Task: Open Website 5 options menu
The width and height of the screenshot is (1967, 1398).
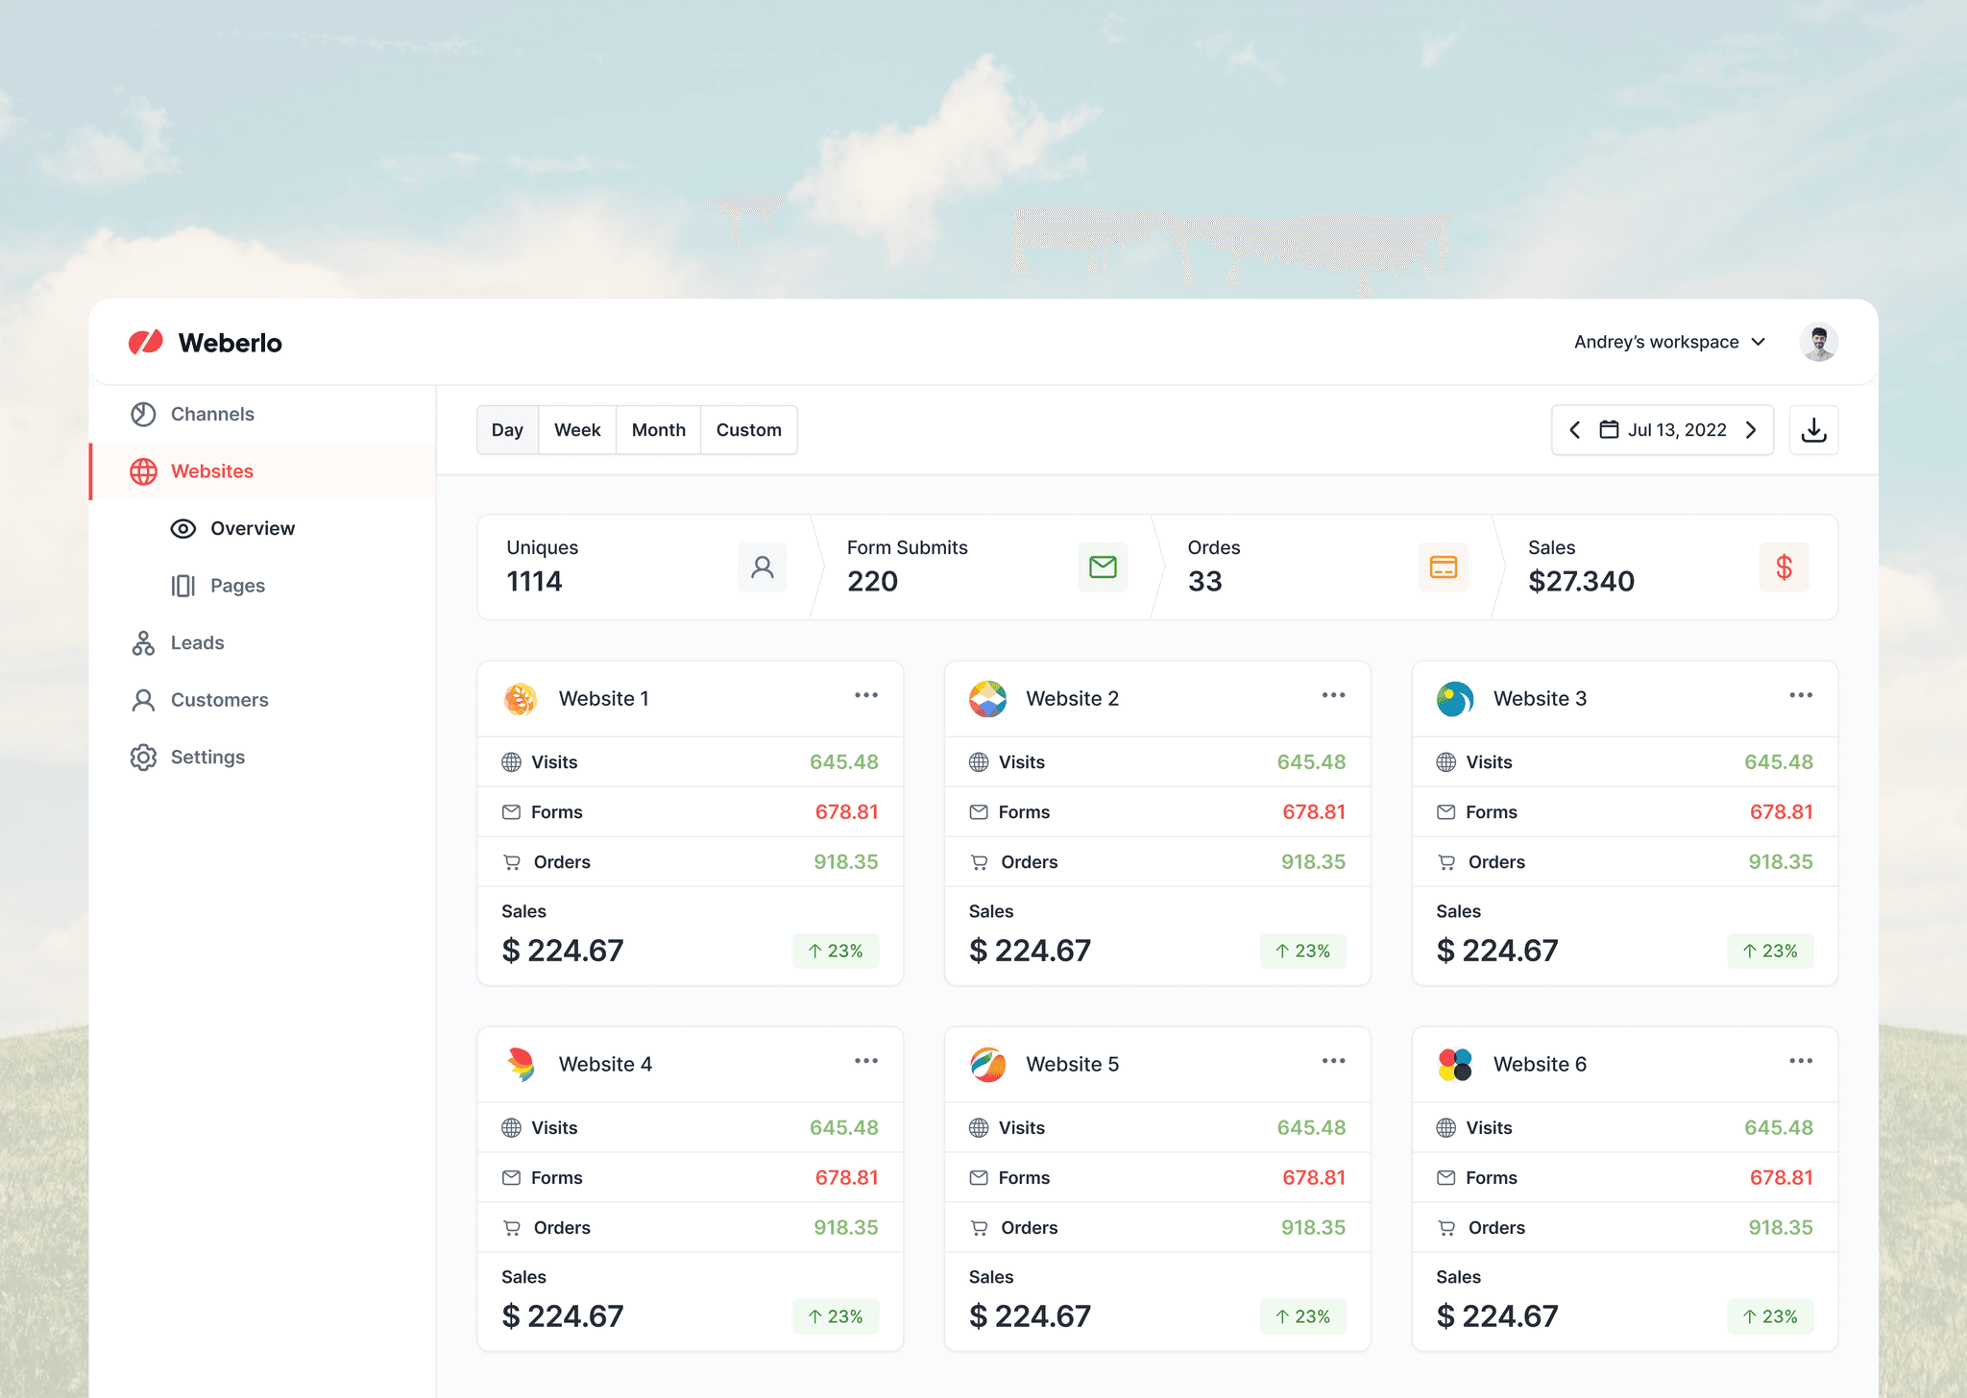Action: coord(1333,1061)
